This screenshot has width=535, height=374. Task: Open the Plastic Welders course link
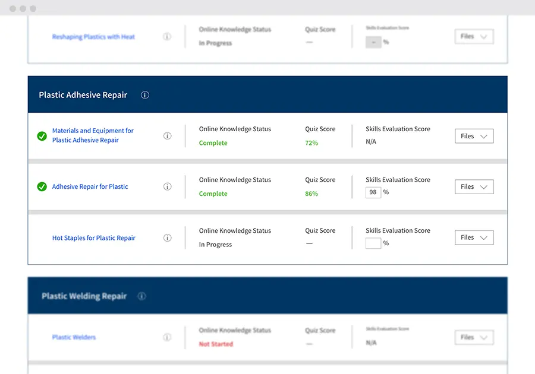tap(74, 337)
